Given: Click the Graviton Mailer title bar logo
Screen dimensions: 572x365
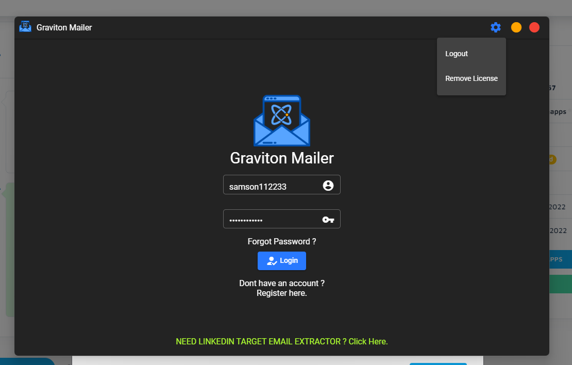Looking at the screenshot, I should 25,27.
